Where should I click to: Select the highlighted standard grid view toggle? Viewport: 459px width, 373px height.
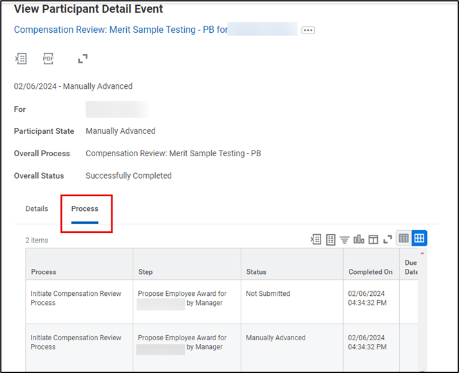[419, 239]
